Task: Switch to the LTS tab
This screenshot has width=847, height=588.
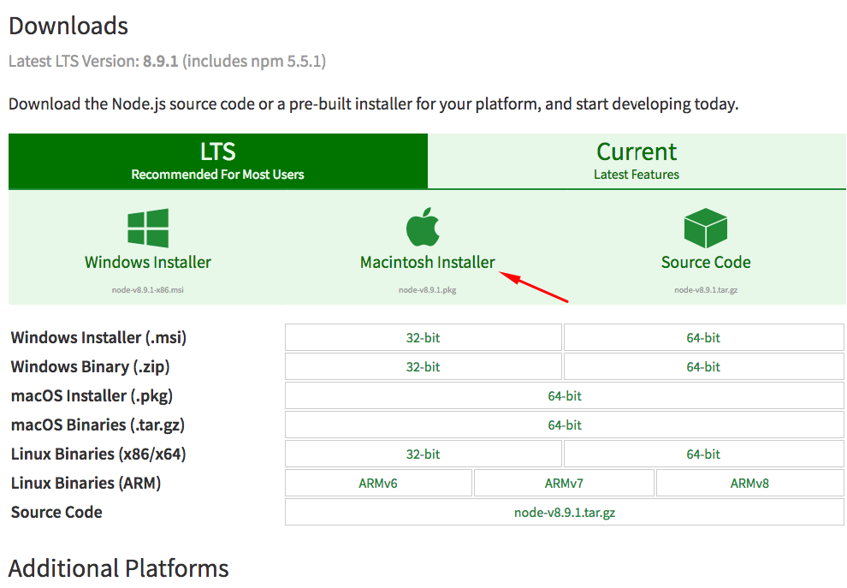Action: (x=217, y=161)
